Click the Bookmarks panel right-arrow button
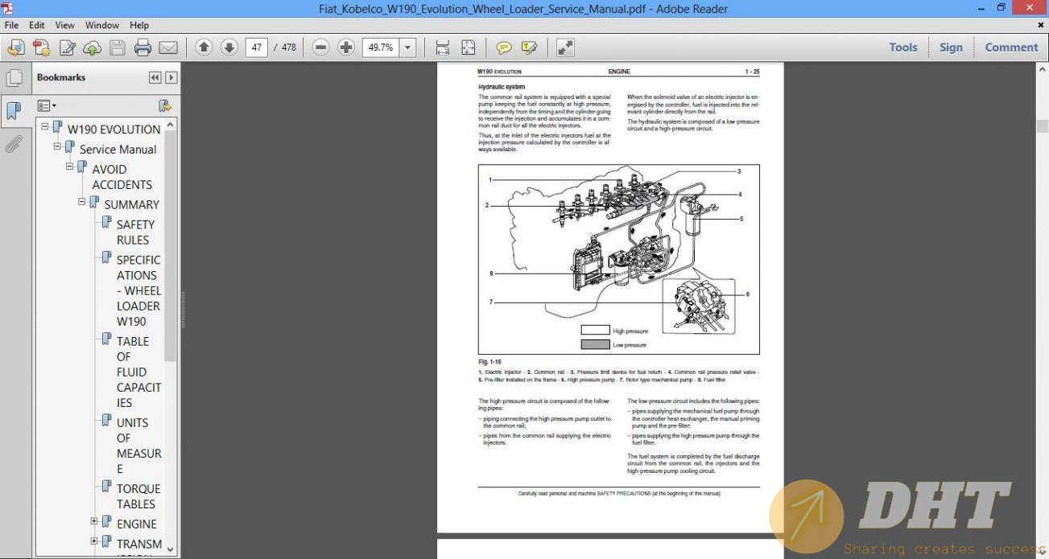This screenshot has height=559, width=1049. 171,77
